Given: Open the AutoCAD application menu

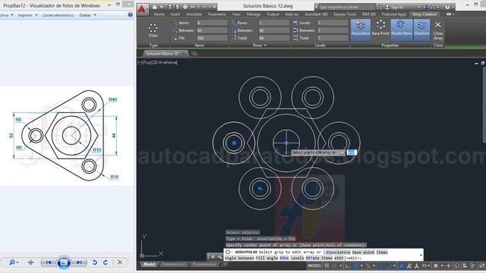Looking at the screenshot, I should click(142, 9).
